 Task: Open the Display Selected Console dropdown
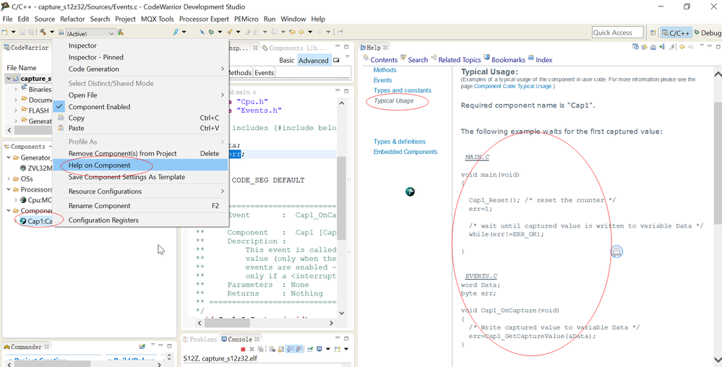tap(328, 350)
